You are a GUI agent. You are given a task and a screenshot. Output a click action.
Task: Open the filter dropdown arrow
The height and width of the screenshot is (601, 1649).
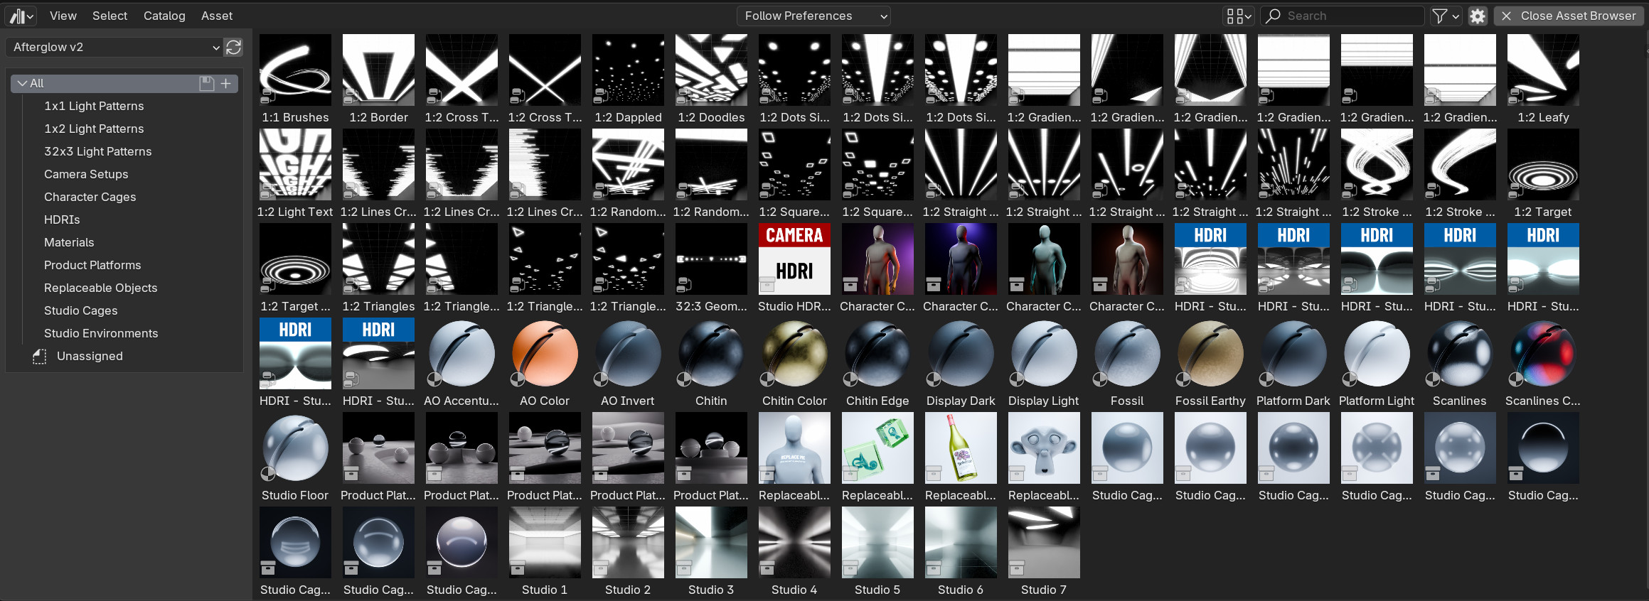pos(1456,16)
